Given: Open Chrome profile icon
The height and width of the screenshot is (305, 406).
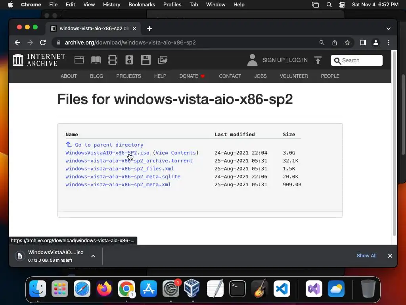Looking at the screenshot, I should click(x=376, y=42).
